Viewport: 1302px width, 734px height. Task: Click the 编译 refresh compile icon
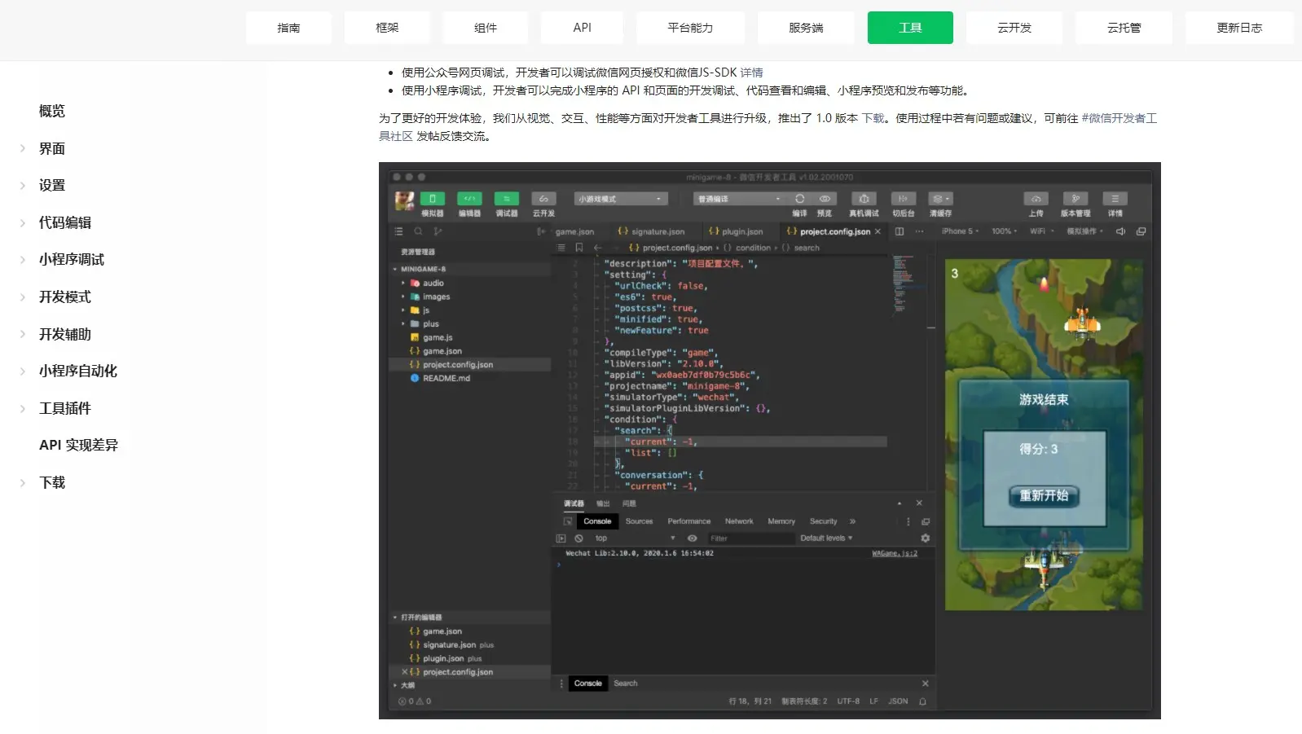799,199
